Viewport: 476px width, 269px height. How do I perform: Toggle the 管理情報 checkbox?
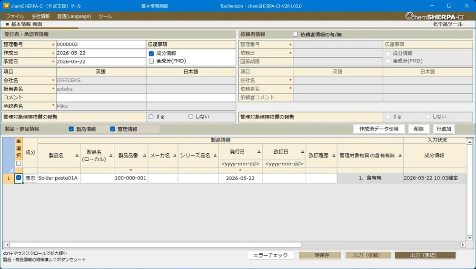[x=113, y=129]
